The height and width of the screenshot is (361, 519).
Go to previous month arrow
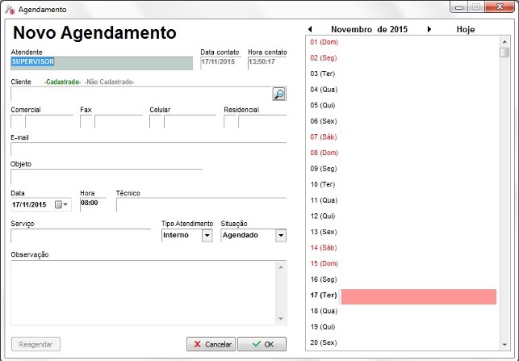[x=310, y=29]
